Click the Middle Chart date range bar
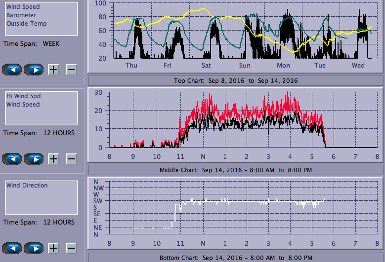The image size is (385, 262). pyautogui.click(x=235, y=170)
